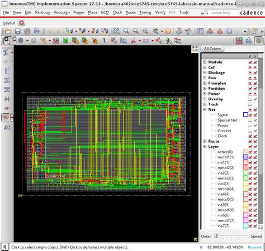
Task: Click the open design folder icon
Action: 8,31
